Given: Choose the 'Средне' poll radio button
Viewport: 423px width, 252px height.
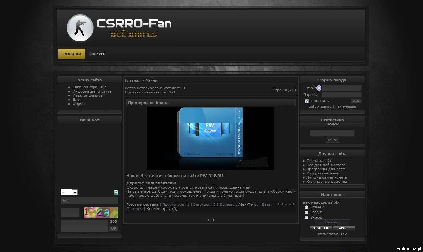Looking at the screenshot, I should coord(306,212).
